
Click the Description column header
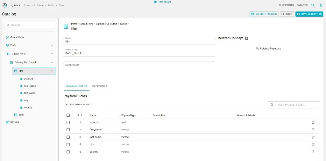coord(159,115)
